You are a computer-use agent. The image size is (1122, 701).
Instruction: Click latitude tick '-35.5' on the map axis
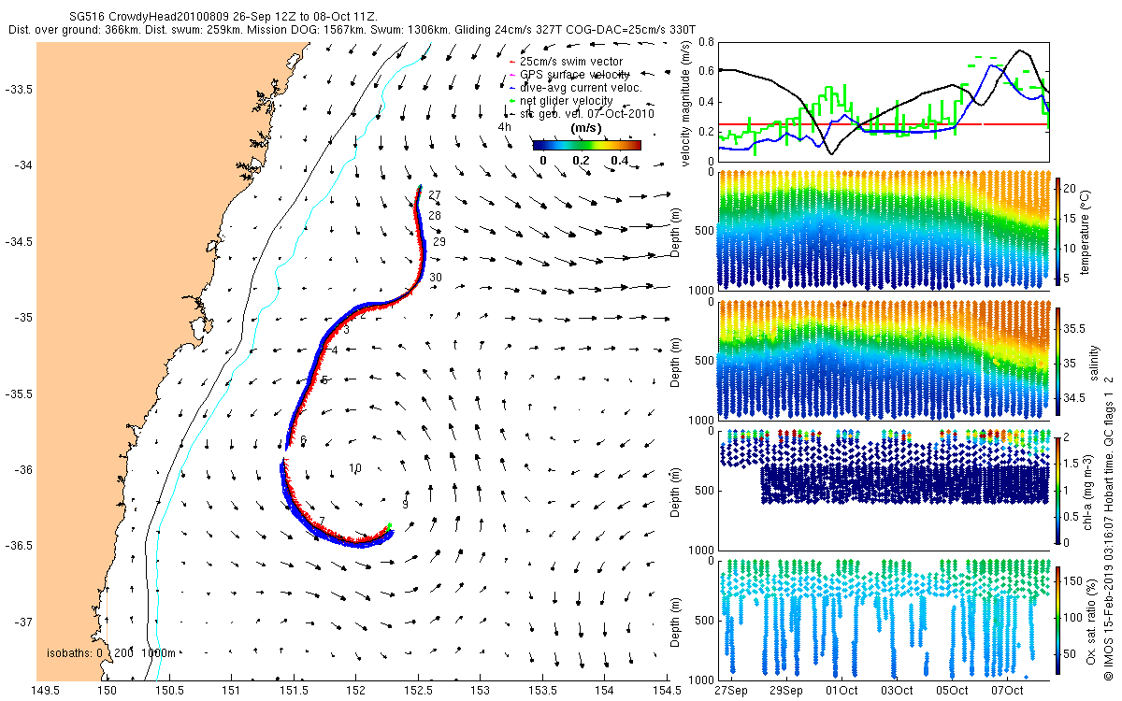[x=21, y=393]
